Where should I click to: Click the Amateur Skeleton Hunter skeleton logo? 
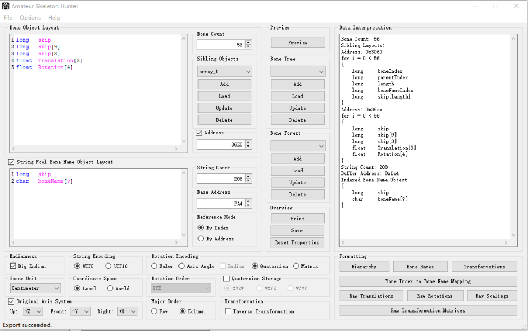[x=6, y=6]
